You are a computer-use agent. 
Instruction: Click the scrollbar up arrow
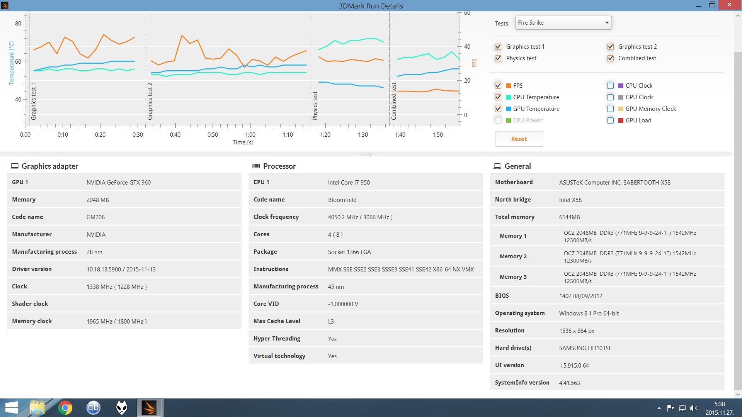pyautogui.click(x=738, y=16)
